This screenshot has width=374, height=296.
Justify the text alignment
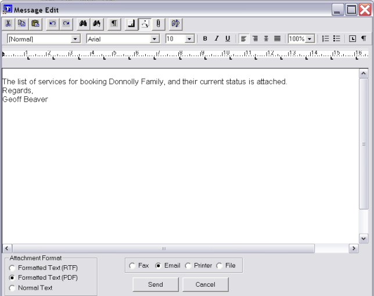(278, 39)
